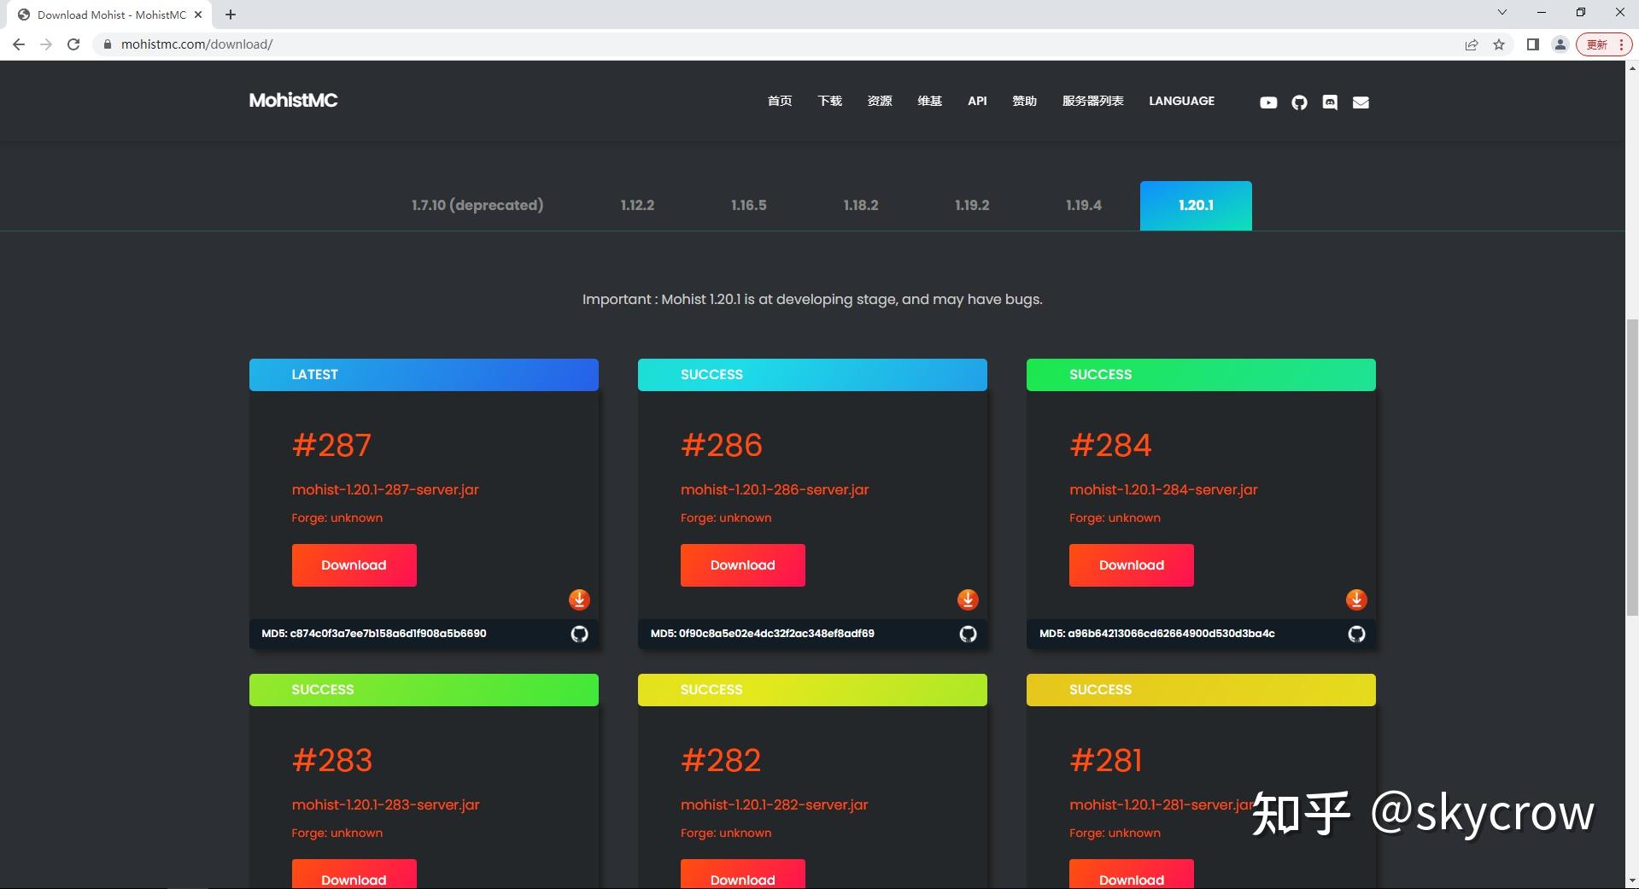
Task: Click scrollbar down arrow at page bottom
Action: (1632, 880)
